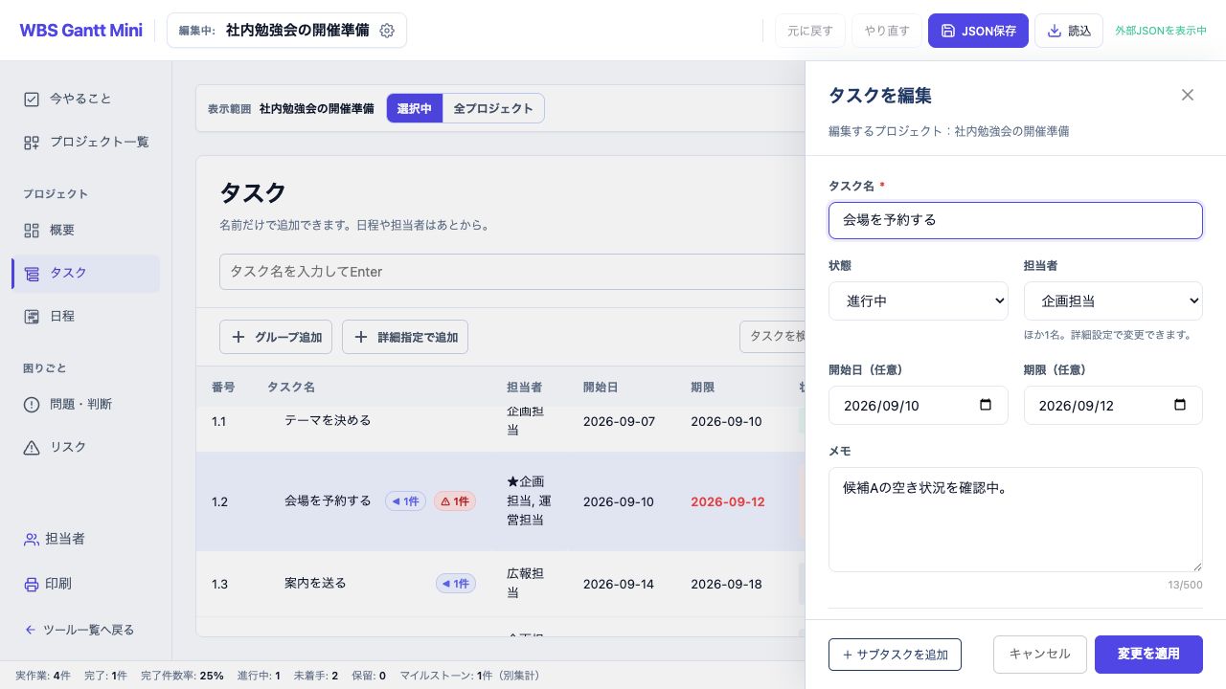Click the 今やること checkbox icon

coord(32,99)
